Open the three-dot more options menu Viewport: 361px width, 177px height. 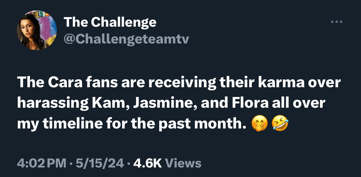pyautogui.click(x=337, y=22)
